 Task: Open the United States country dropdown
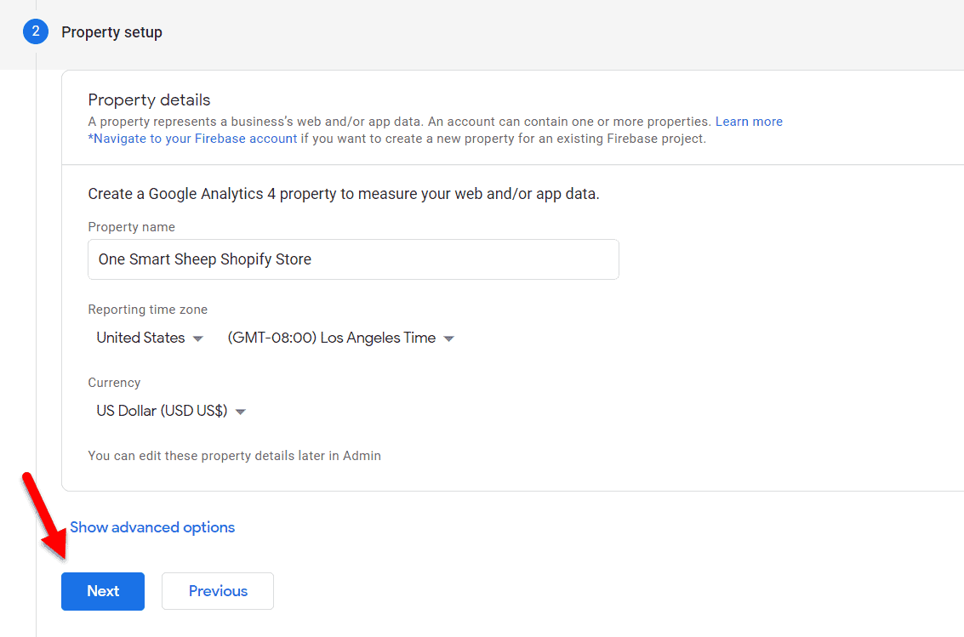(x=150, y=338)
